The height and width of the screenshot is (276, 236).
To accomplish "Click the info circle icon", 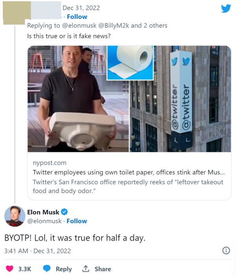I will click(226, 250).
